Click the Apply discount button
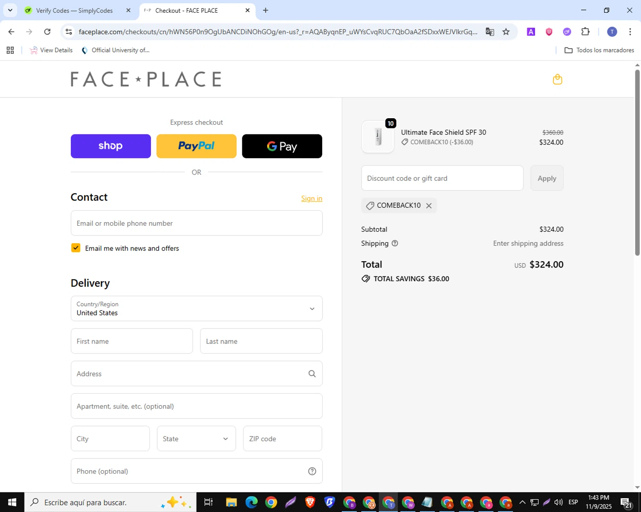The height and width of the screenshot is (512, 641). pyautogui.click(x=547, y=178)
